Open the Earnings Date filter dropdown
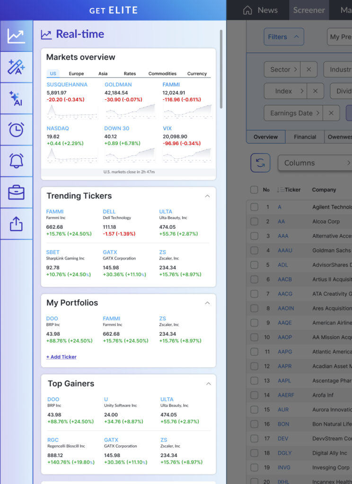The image size is (352, 484). [294, 113]
